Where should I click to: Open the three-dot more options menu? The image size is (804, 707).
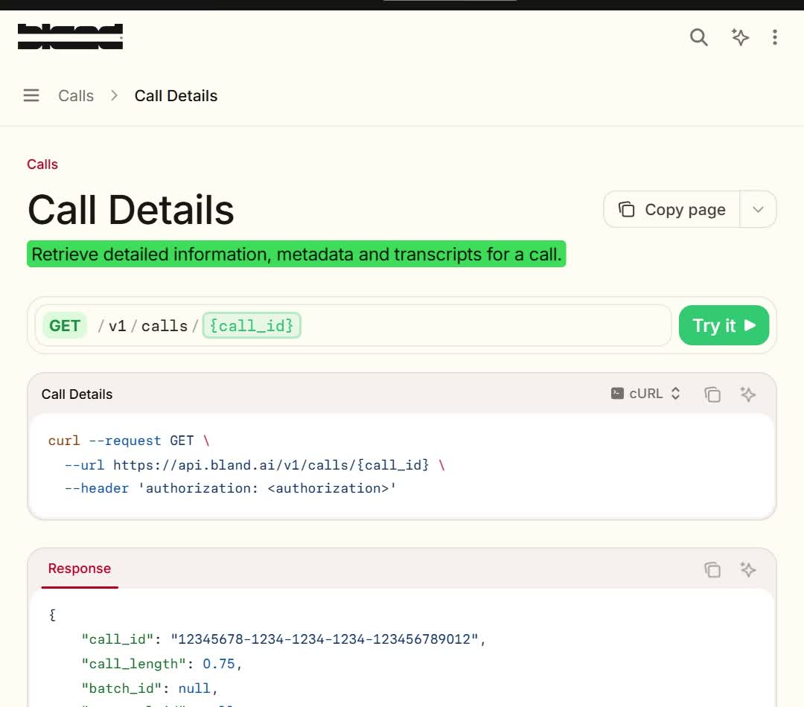coord(775,37)
